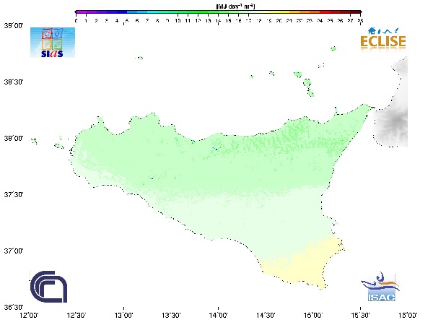
Task: Click the CNR logo
Action: coord(48,287)
